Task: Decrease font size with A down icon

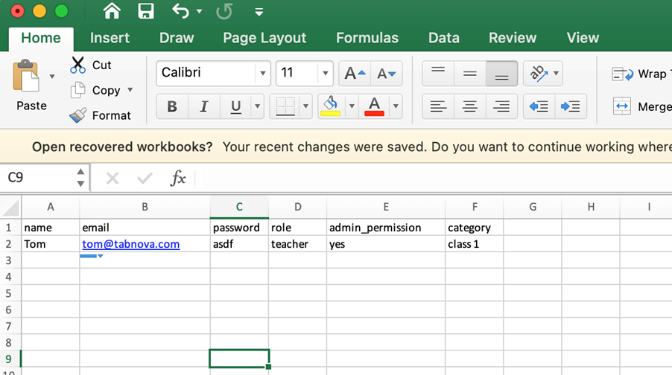Action: [x=387, y=74]
